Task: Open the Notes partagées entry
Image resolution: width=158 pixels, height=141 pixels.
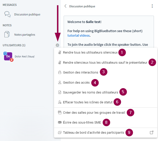Action: point(25,35)
